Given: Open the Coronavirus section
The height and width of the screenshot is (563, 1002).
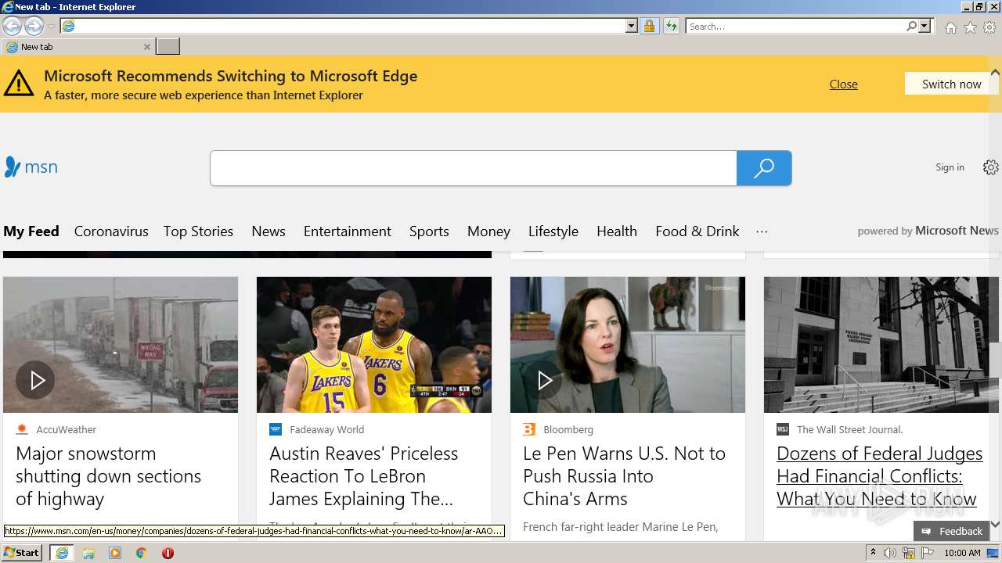Looking at the screenshot, I should point(111,231).
